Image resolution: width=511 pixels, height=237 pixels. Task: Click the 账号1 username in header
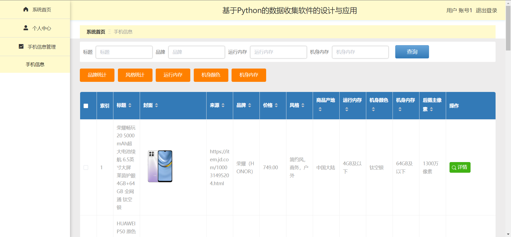point(465,10)
